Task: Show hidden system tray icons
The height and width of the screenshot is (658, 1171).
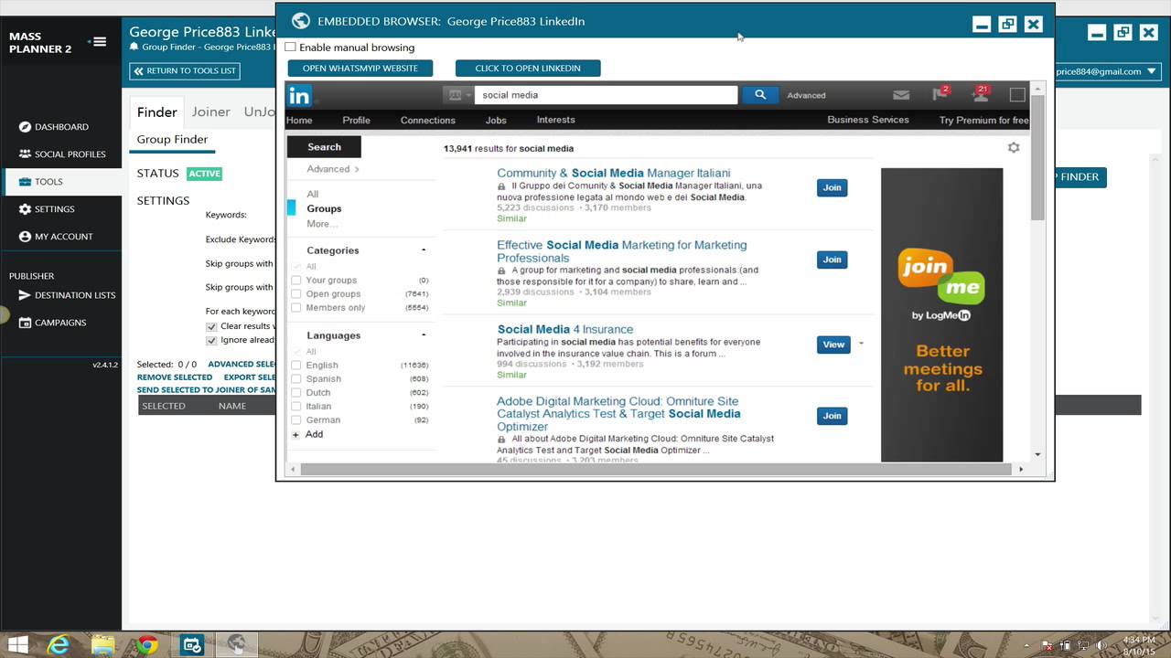Action: (x=1027, y=645)
